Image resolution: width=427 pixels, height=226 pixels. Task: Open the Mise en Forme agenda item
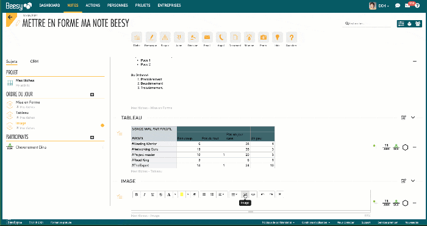[28, 102]
